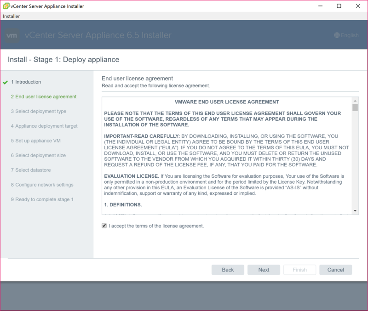
Task: Click the EULA scrollbar thumb
Action: point(355,107)
